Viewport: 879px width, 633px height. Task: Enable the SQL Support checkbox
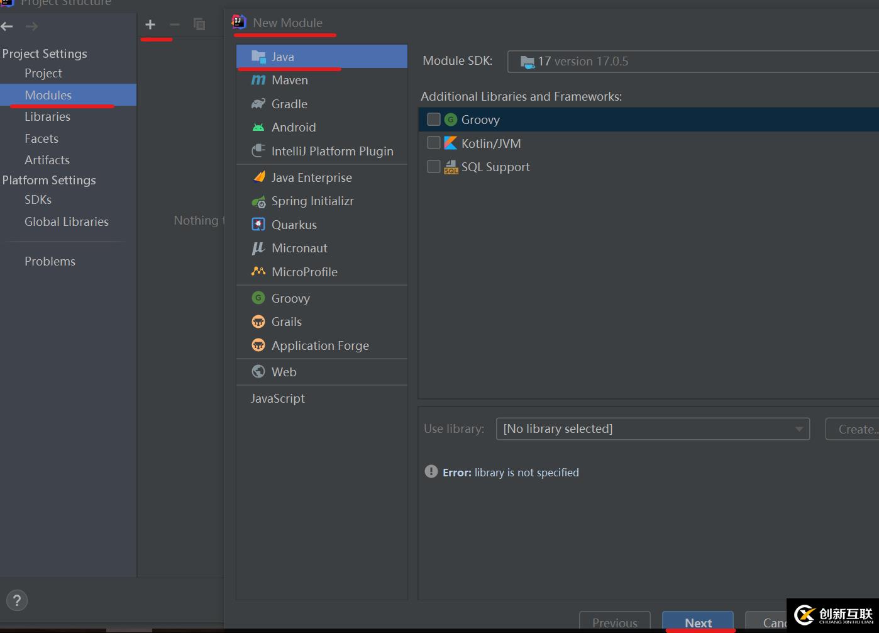(x=434, y=166)
